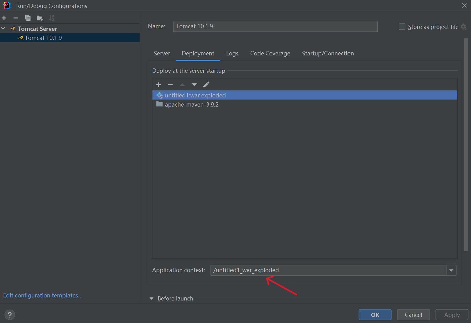Sort configurations alphabetically
The width and height of the screenshot is (471, 323).
[x=52, y=18]
